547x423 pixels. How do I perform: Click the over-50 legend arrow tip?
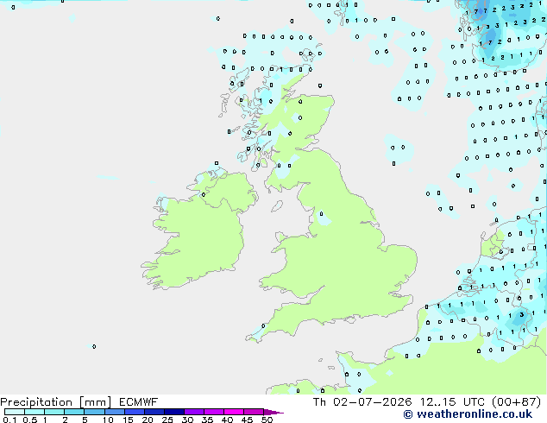coord(273,412)
